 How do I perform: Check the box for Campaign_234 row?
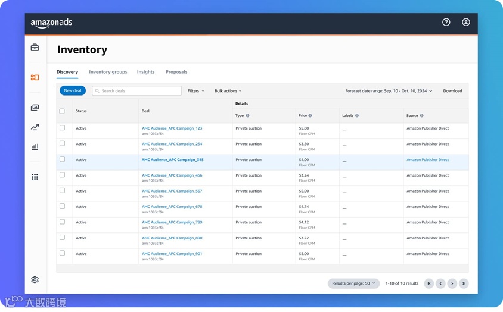pyautogui.click(x=62, y=143)
